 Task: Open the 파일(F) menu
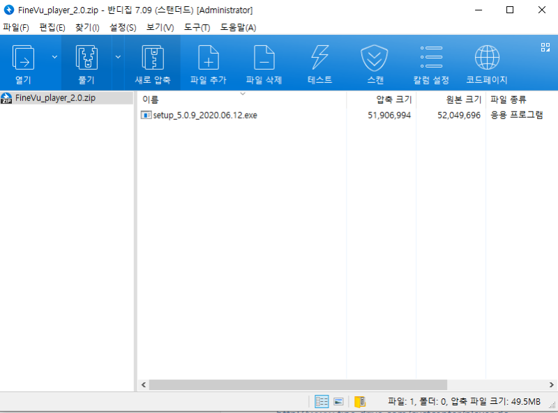(16, 27)
